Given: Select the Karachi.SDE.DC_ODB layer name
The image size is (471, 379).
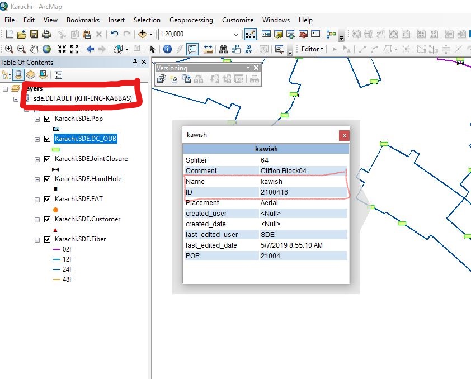Looking at the screenshot, I should tap(86, 139).
